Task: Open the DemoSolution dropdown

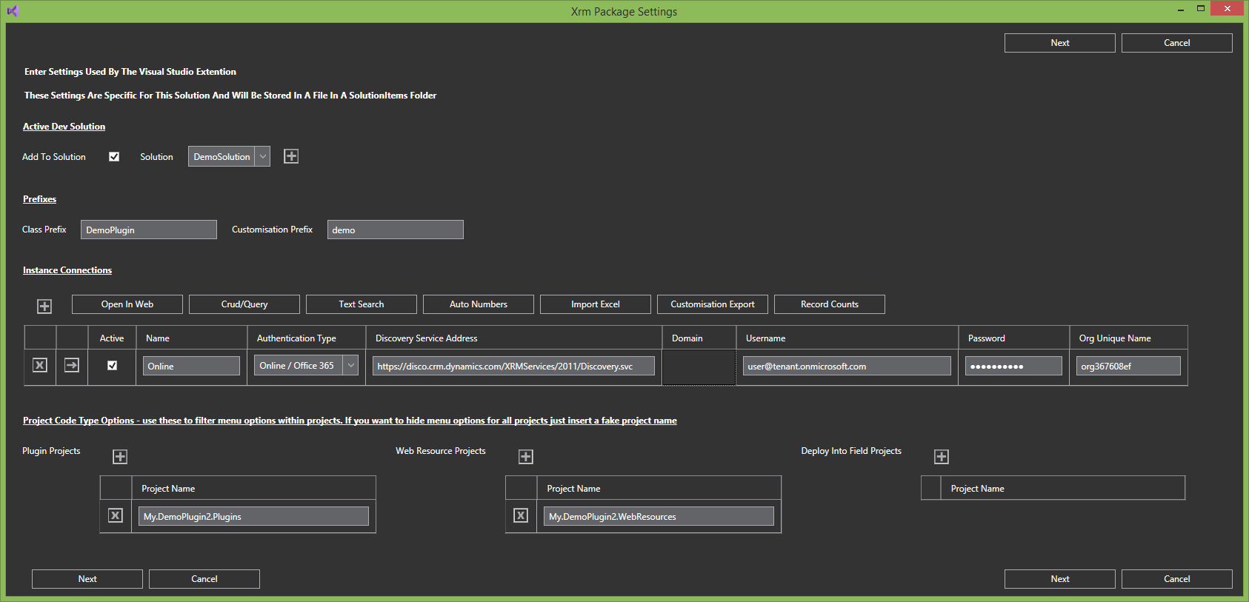Action: pyautogui.click(x=263, y=156)
